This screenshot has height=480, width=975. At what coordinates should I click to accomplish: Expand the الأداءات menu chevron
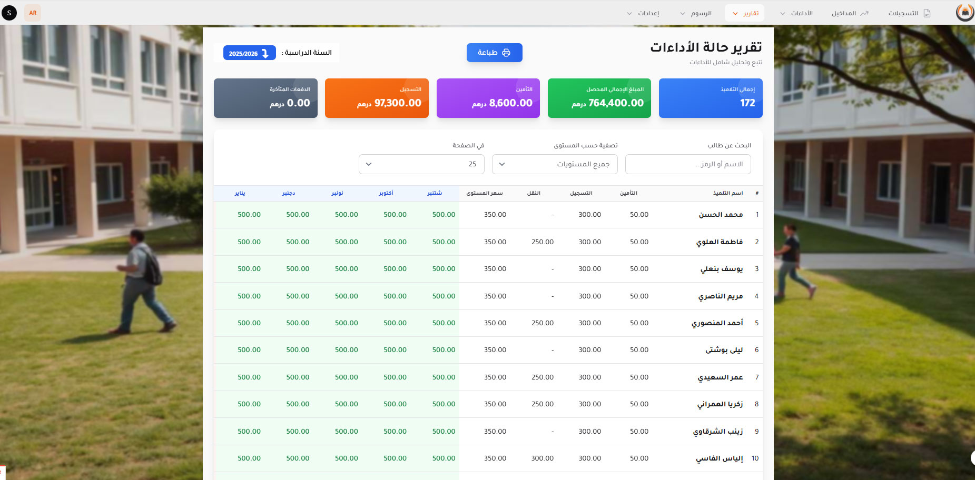pos(783,14)
